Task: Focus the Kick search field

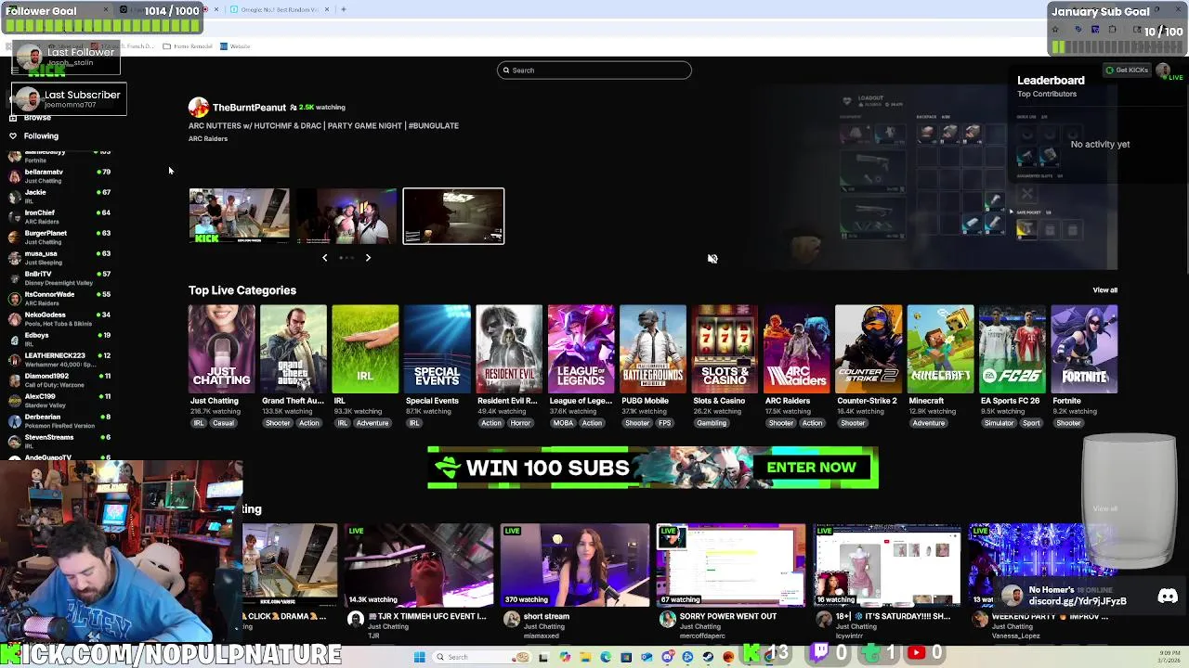Action: tap(594, 71)
